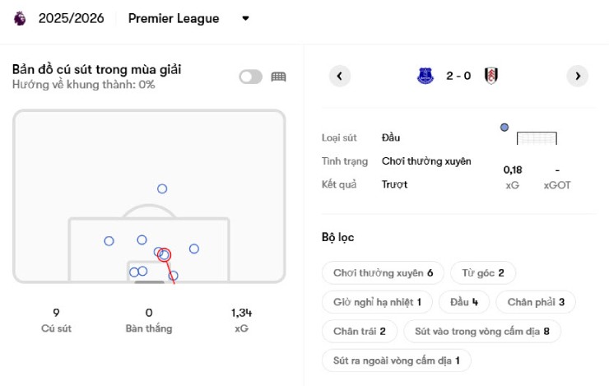The width and height of the screenshot is (609, 386).
Task: Go to next match with right arrow
Action: (x=578, y=76)
